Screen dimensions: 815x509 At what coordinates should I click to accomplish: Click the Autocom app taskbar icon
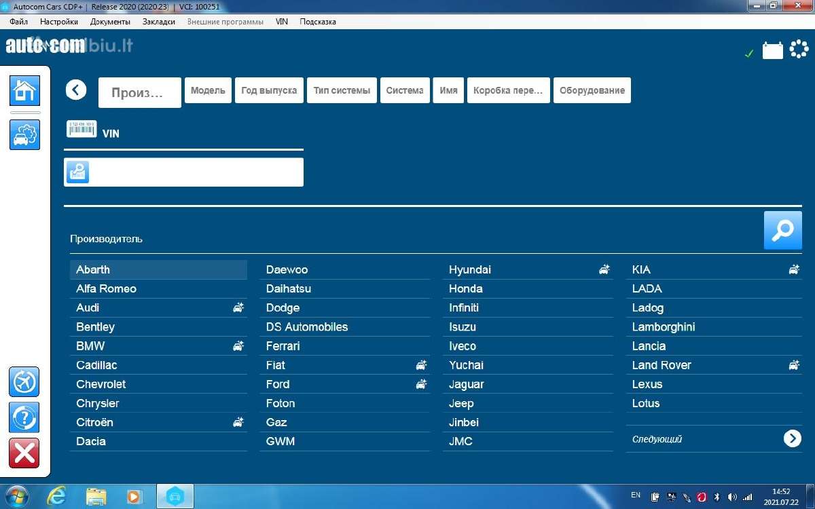175,497
